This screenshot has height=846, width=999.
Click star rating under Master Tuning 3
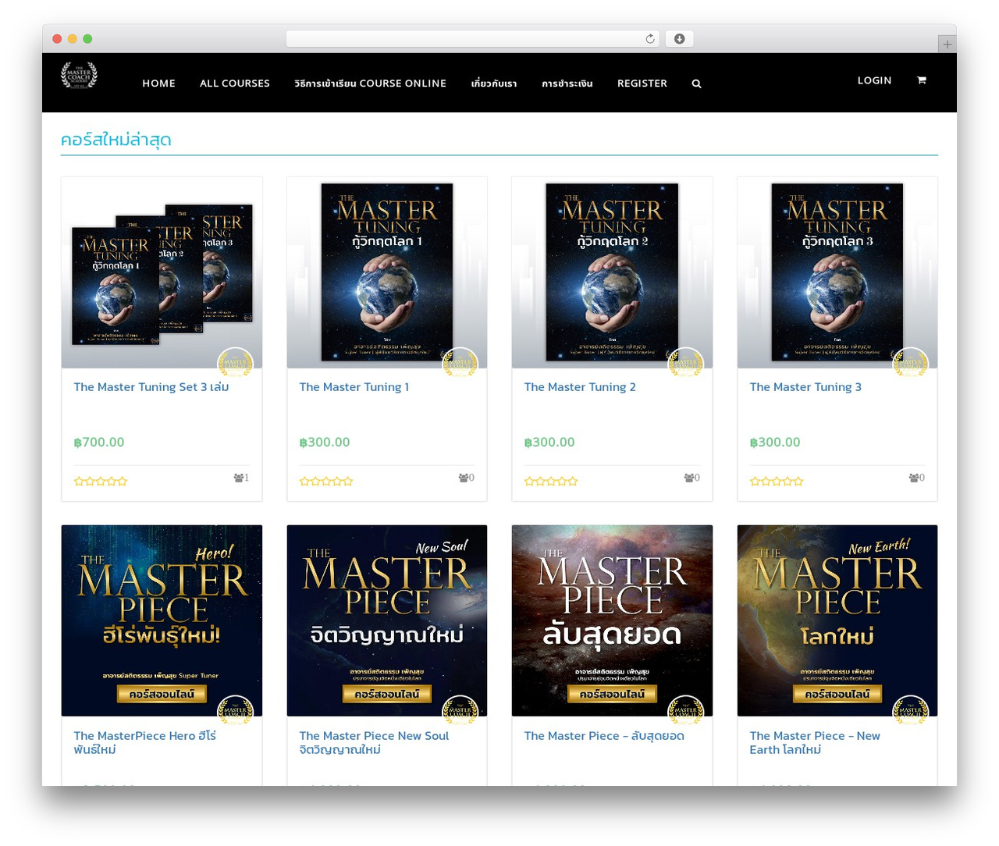pyautogui.click(x=777, y=482)
